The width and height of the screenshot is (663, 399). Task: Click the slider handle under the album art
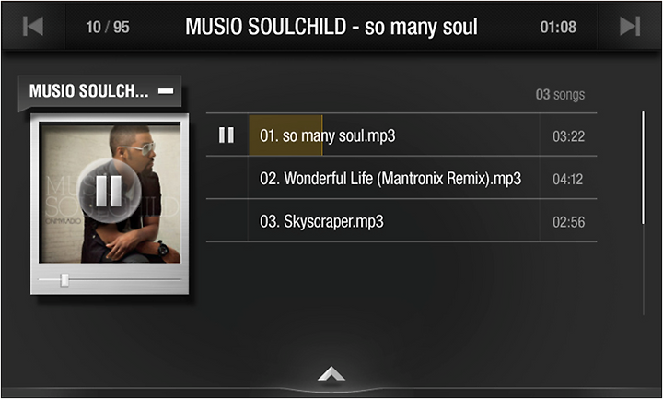64,280
